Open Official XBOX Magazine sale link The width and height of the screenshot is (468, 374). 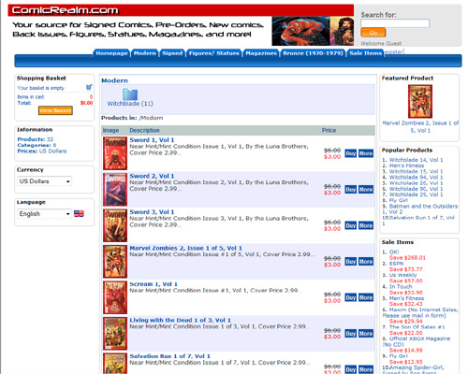[417, 341]
